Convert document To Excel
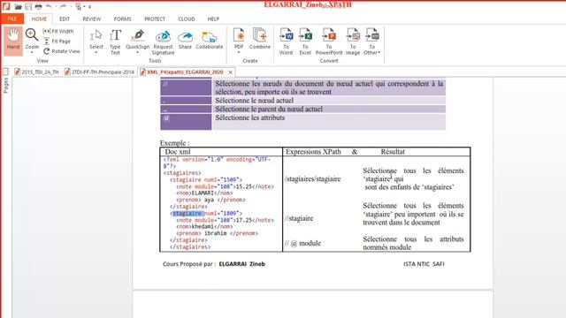Viewport: 566px width, 318px height. pyautogui.click(x=305, y=42)
